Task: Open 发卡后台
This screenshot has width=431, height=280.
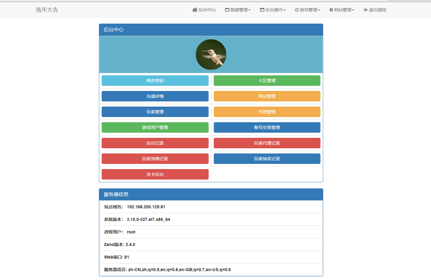Action: (x=155, y=174)
